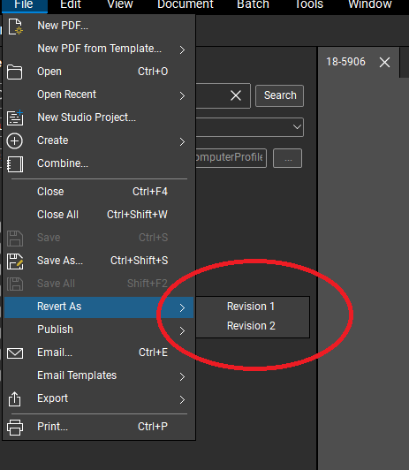This screenshot has height=470, width=409.
Task: Click the ellipsis browse button
Action: click(287, 158)
